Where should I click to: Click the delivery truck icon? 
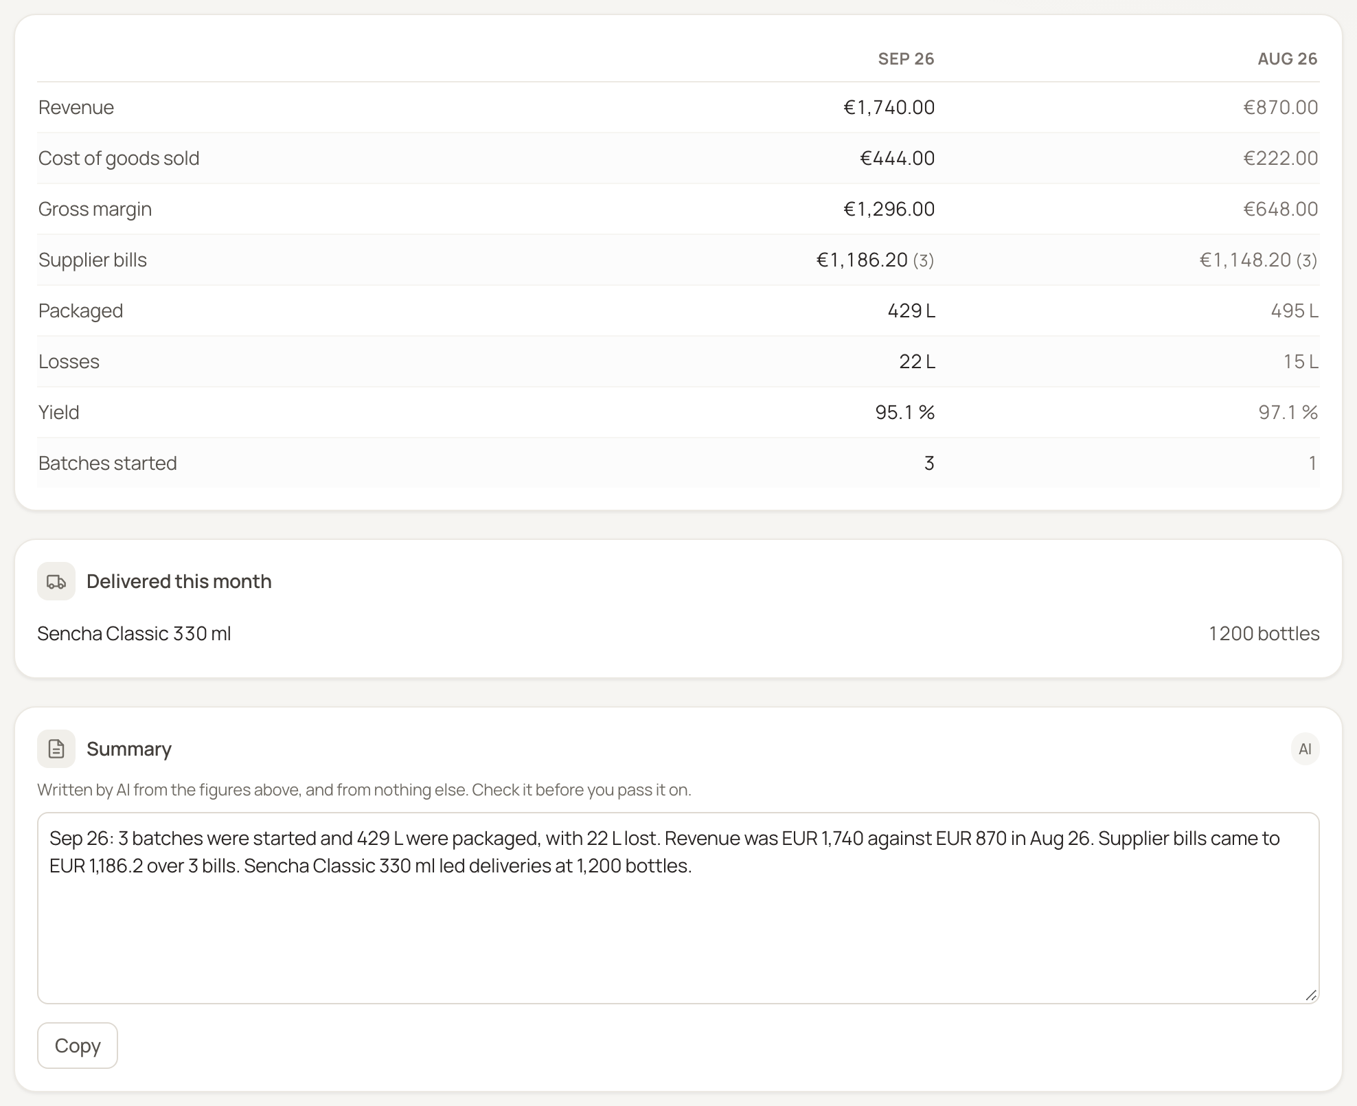[x=56, y=582]
